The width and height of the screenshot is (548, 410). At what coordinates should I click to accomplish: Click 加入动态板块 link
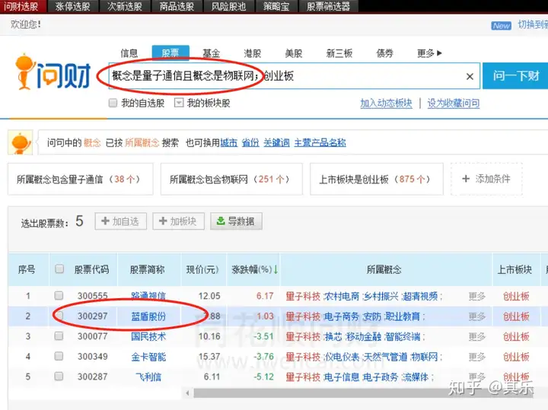point(386,103)
